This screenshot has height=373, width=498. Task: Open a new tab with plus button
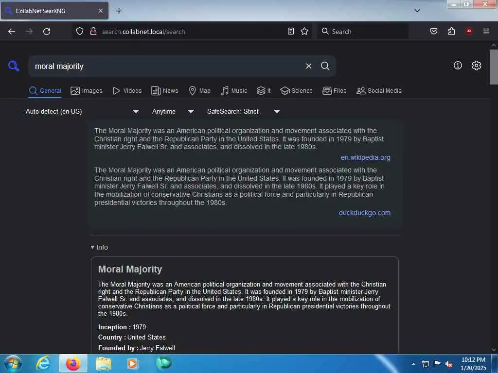119,11
